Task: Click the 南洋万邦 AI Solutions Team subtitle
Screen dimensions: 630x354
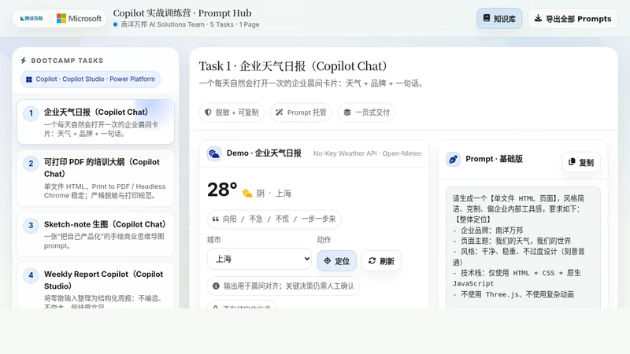Action: pyautogui.click(x=190, y=24)
